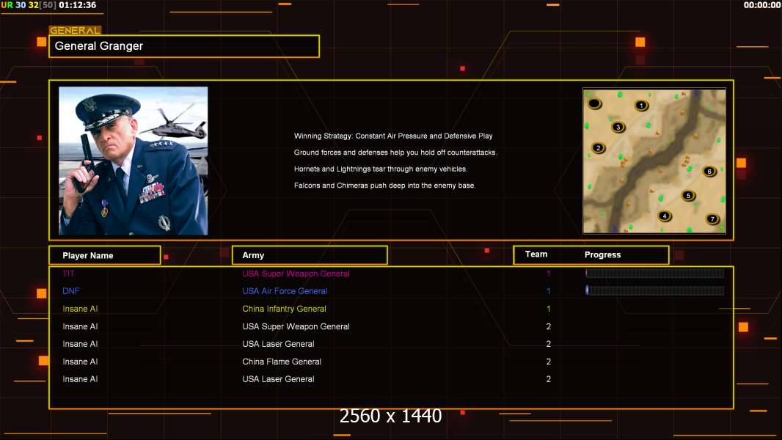Click the General Granger name field
The image size is (782, 440).
(x=184, y=46)
